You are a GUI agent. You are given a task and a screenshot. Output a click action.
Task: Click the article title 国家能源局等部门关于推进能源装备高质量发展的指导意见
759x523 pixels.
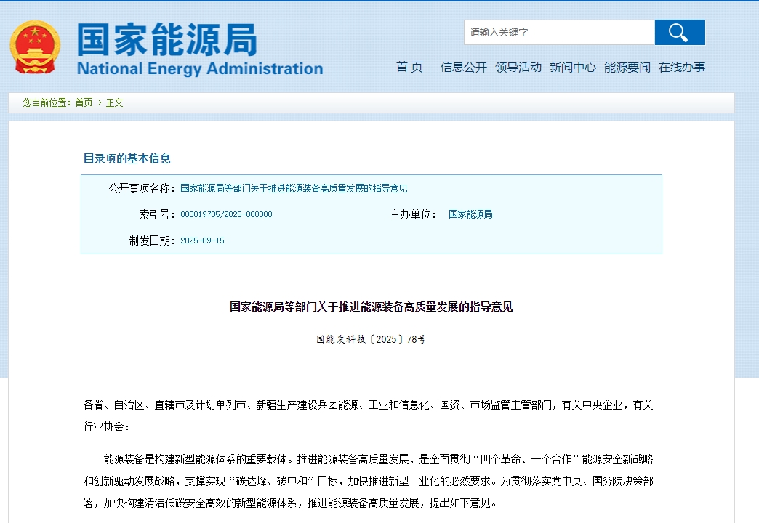pos(370,307)
